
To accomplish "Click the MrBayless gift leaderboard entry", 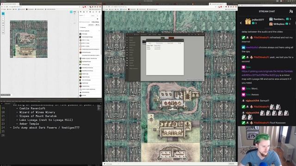I will click(x=279, y=24).
